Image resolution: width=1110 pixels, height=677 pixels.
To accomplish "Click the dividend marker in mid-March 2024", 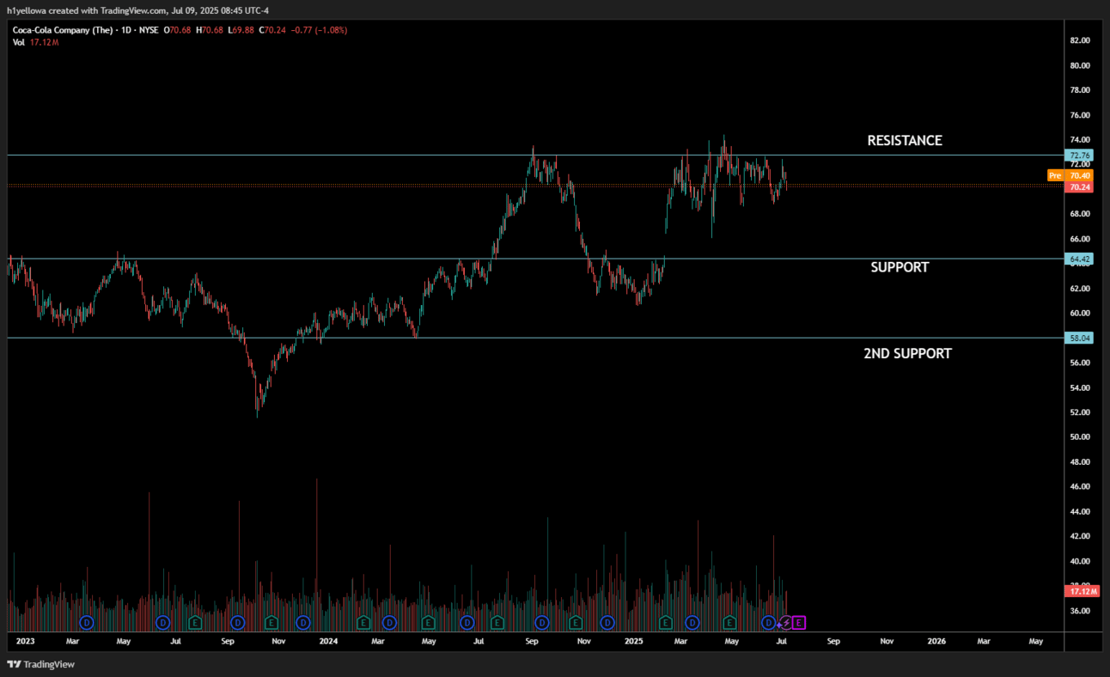I will coord(389,622).
